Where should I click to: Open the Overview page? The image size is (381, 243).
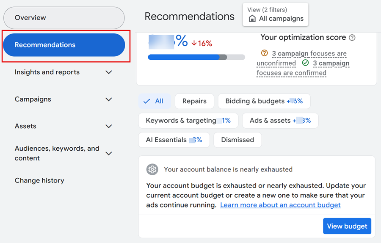point(64,18)
